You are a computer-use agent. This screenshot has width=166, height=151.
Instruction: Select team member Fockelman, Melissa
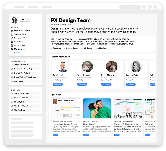coord(22,31)
